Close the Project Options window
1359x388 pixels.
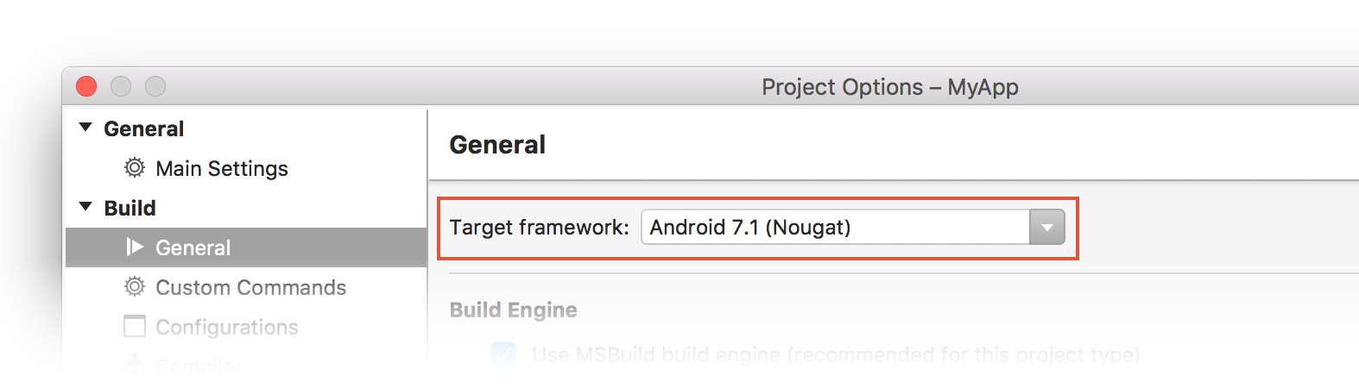[86, 86]
